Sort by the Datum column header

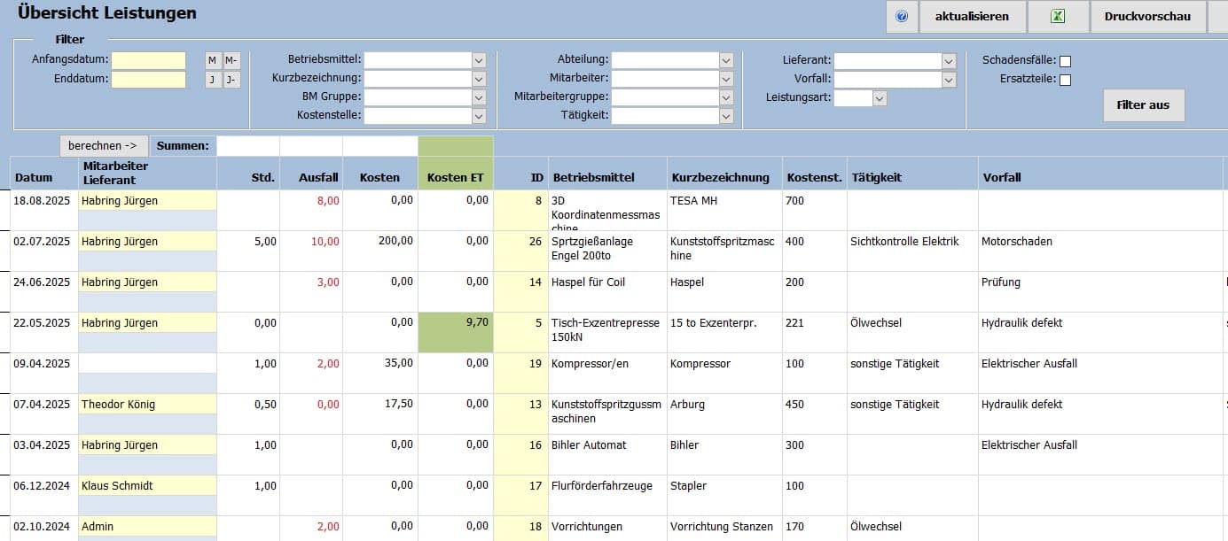pos(34,177)
